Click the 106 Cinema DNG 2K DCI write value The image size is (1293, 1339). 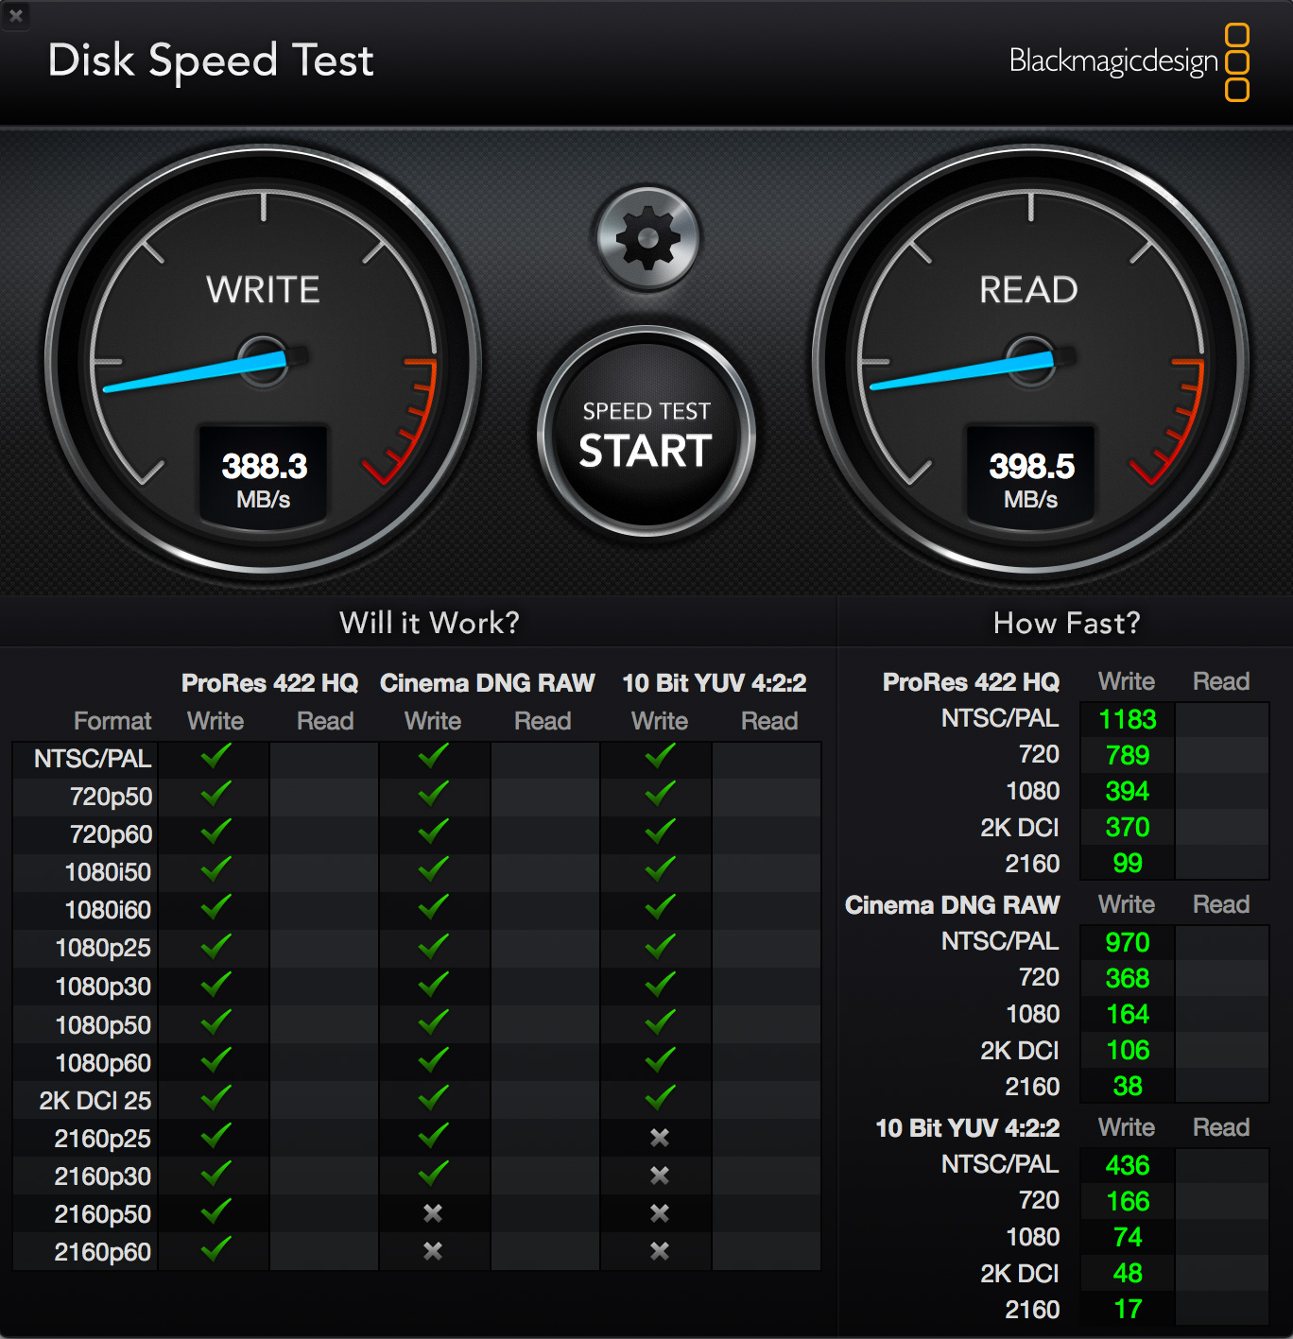coord(1128,1051)
